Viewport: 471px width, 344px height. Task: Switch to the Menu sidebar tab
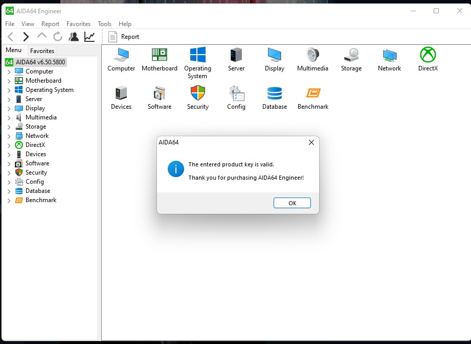coord(13,50)
